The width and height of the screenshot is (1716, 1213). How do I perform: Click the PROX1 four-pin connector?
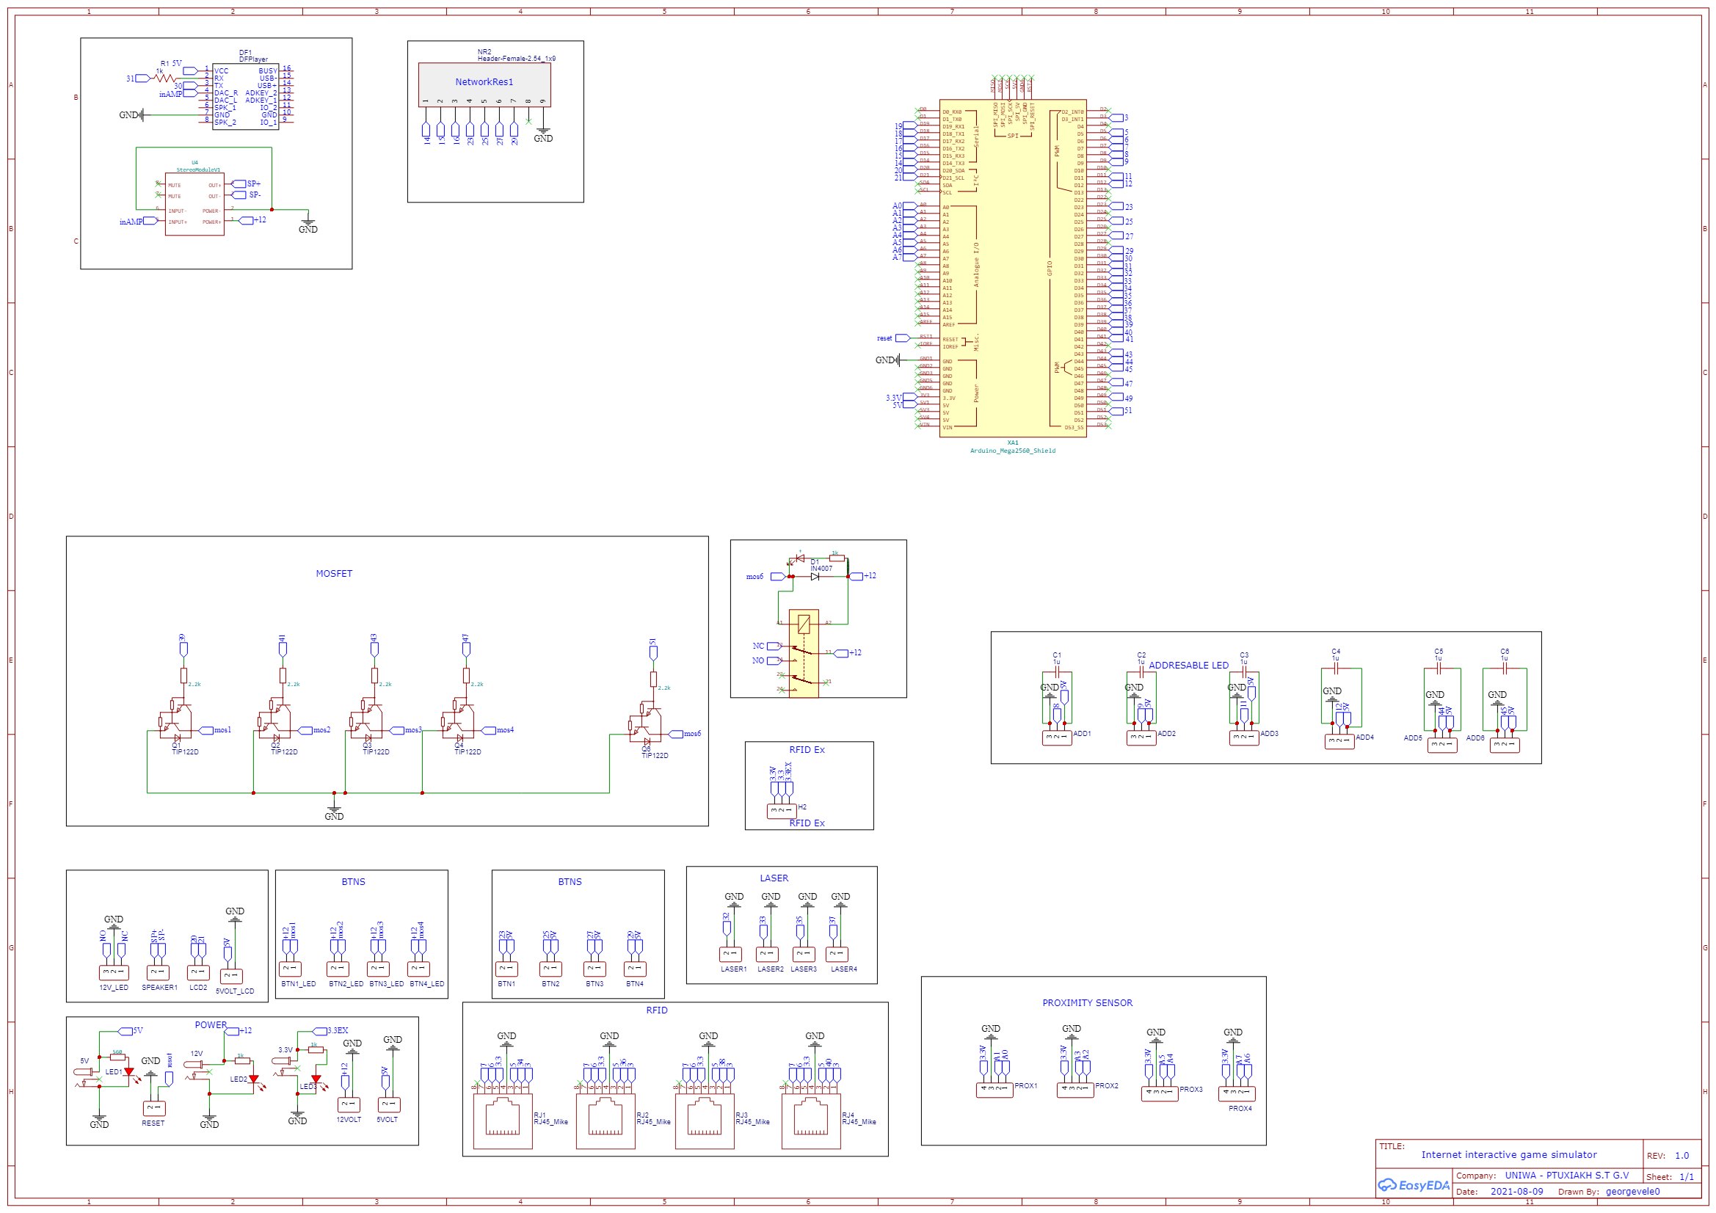pos(994,1090)
